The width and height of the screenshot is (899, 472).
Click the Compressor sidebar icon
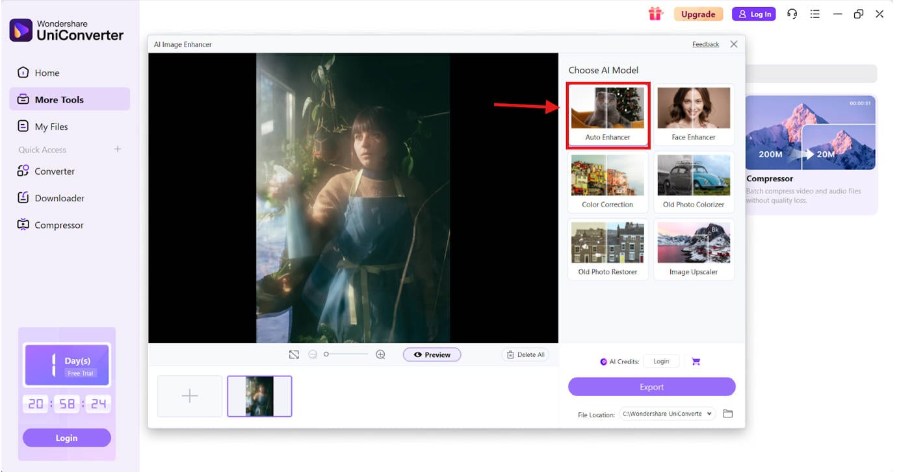23,225
